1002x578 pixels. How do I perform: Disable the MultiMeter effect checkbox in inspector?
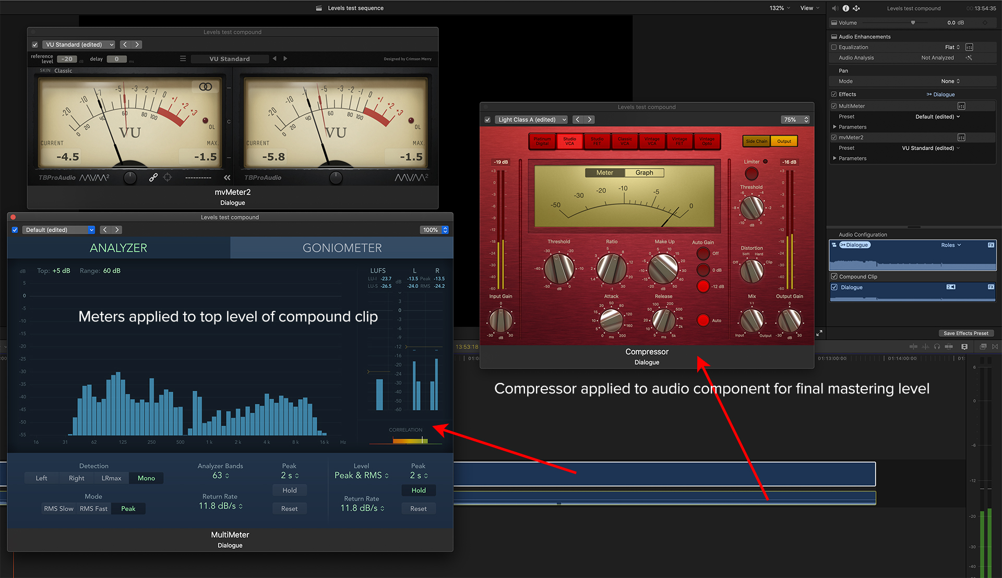tap(834, 106)
